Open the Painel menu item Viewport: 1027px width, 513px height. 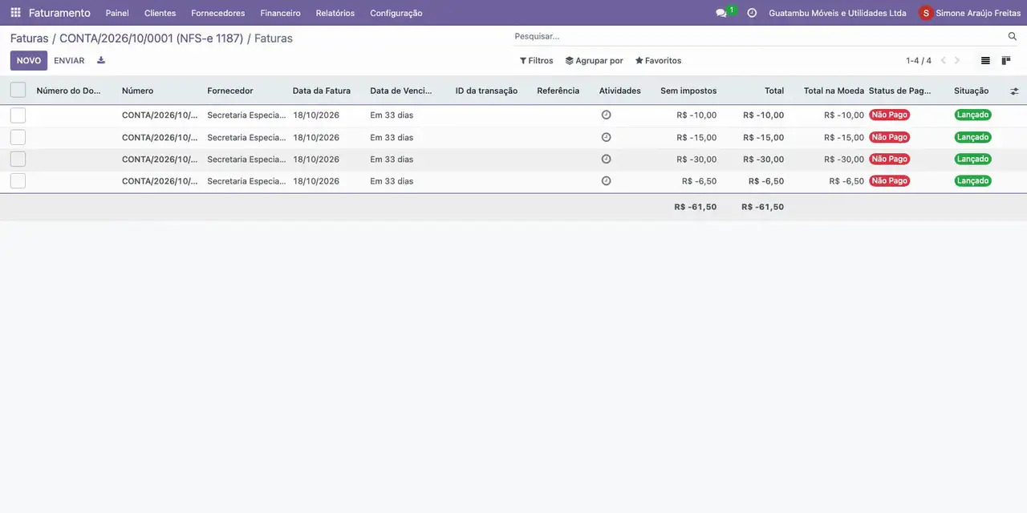[x=117, y=13]
